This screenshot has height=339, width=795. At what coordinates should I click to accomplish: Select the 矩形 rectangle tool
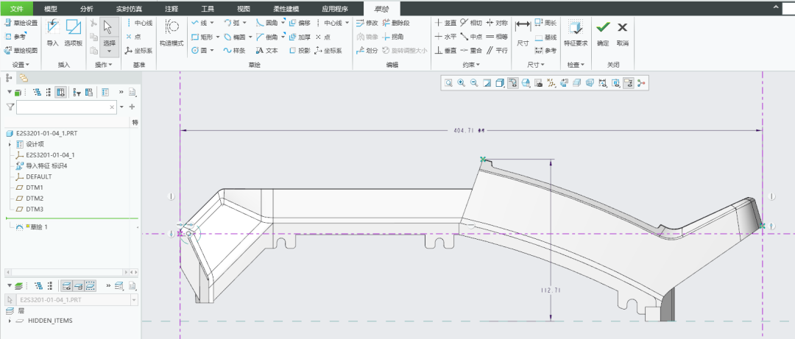click(202, 37)
